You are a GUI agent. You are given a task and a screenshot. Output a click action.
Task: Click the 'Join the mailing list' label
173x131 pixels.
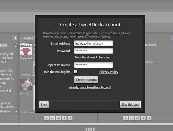(57, 72)
